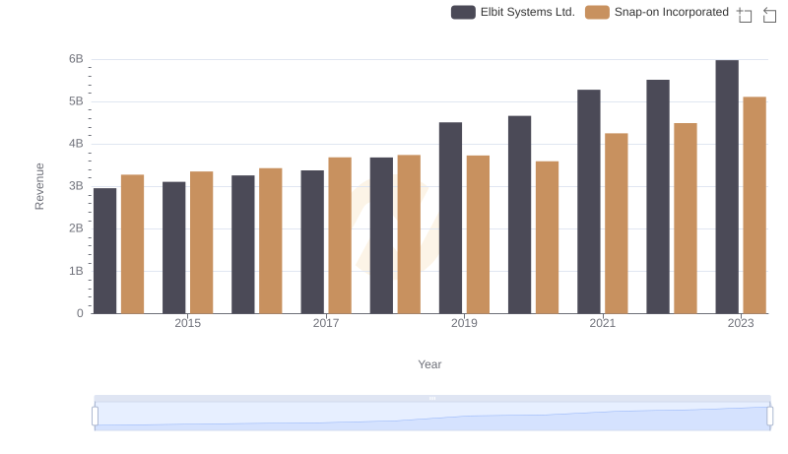Screen dimensions: 788x454
Task: Click the 6B y-axis label
Action: (x=76, y=59)
